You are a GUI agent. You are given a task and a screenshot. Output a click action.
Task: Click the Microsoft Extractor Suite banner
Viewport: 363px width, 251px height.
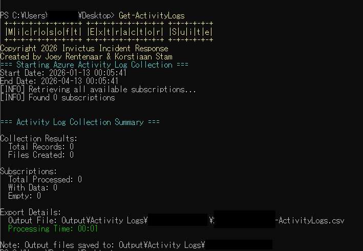pyautogui.click(x=108, y=32)
